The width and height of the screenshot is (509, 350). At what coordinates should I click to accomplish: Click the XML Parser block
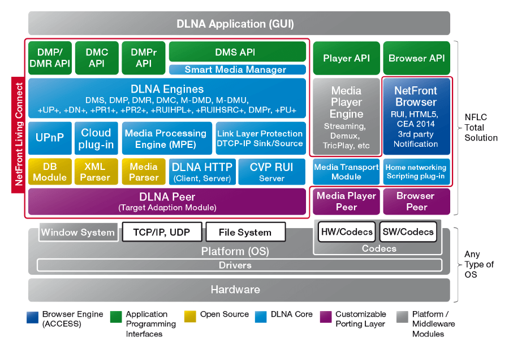pyautogui.click(x=97, y=172)
